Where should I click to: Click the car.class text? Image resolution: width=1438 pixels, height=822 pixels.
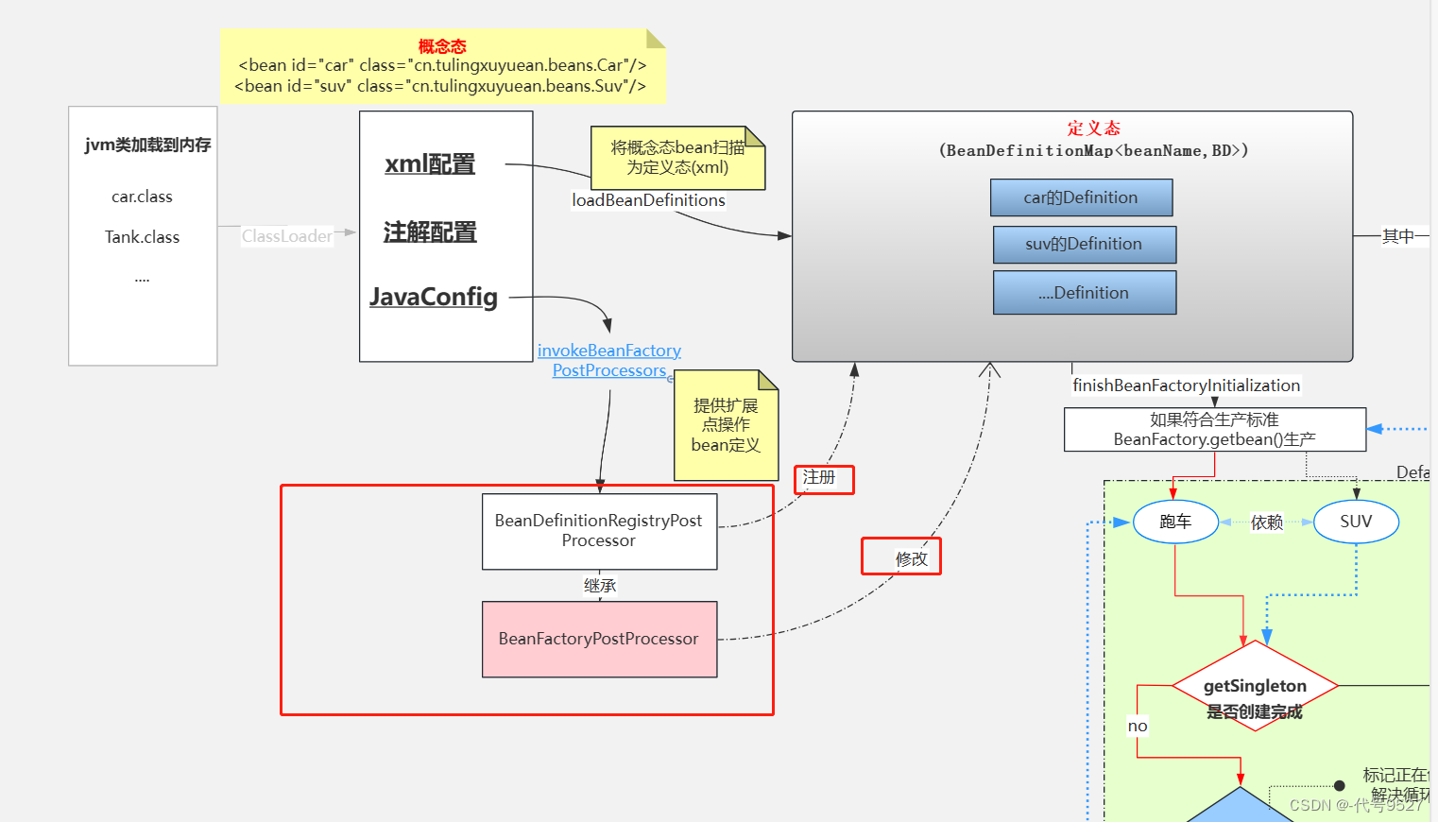pyautogui.click(x=142, y=197)
